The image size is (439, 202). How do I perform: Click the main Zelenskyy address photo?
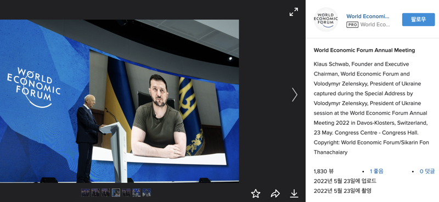coord(120,101)
